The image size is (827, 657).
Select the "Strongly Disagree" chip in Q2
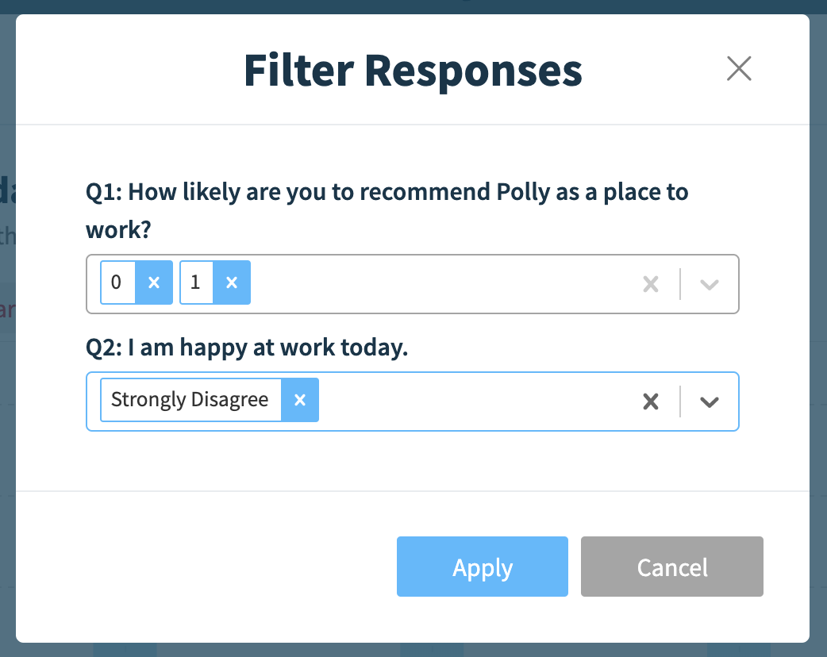(190, 399)
